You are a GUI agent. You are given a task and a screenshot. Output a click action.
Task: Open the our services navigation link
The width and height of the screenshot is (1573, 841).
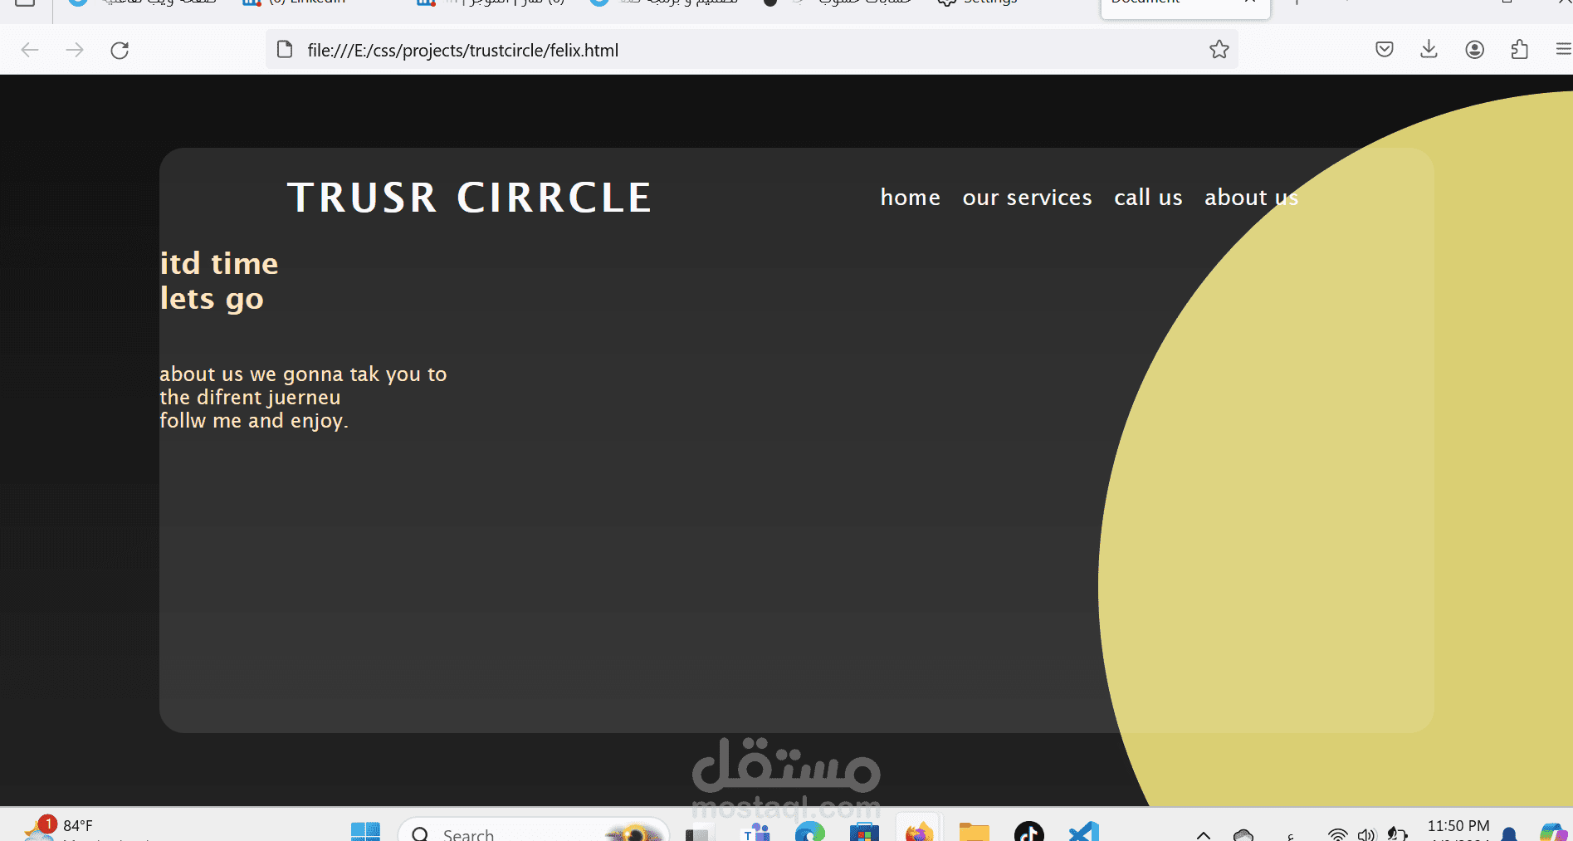tap(1027, 198)
